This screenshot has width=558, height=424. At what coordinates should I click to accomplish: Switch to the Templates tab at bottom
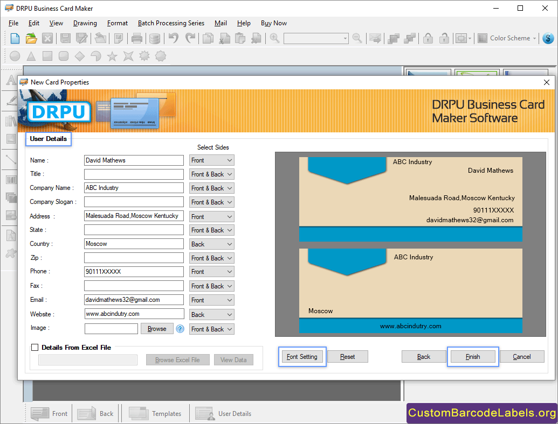tap(155, 414)
